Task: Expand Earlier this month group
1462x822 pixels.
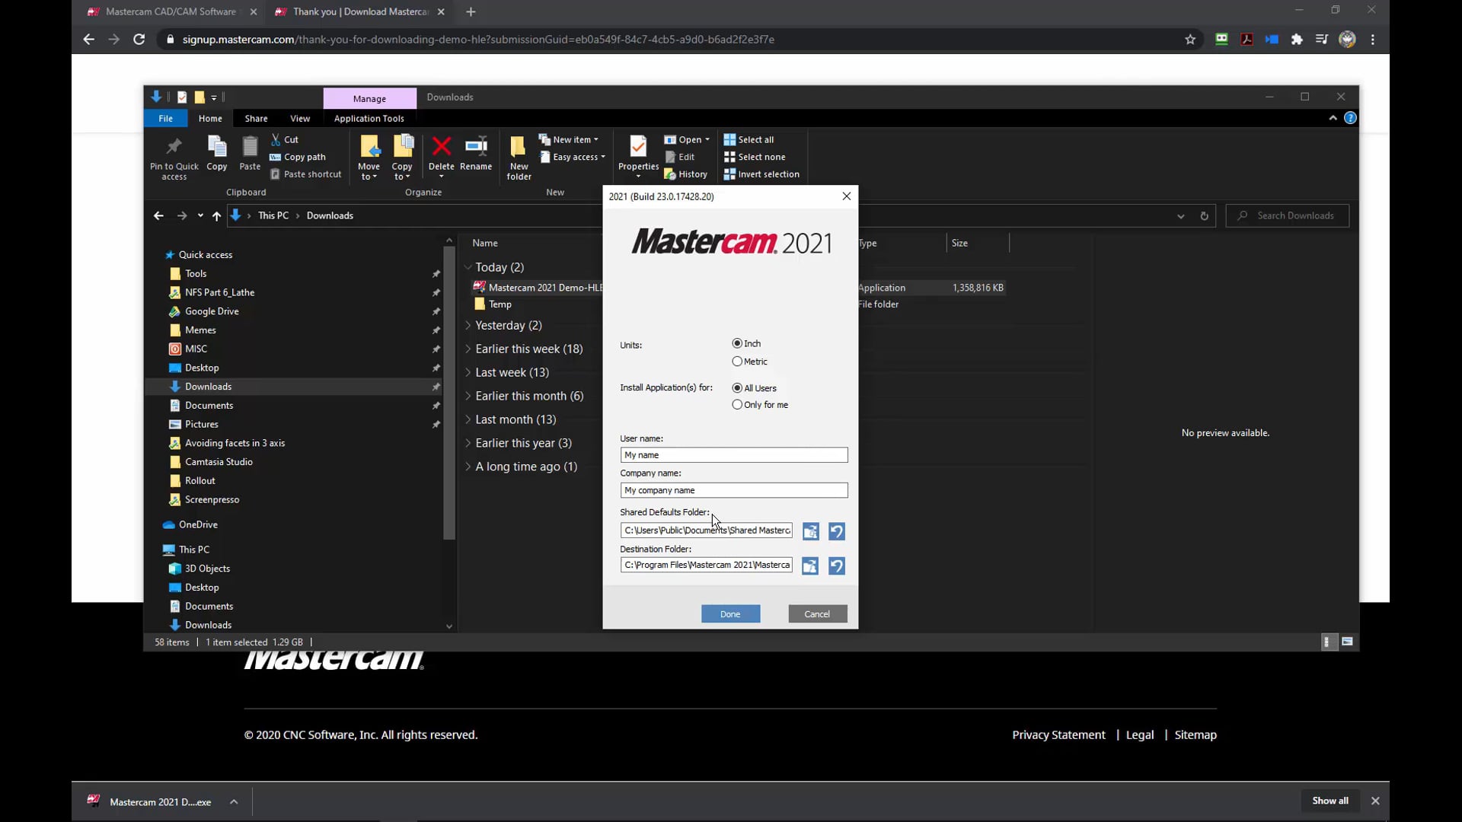Action: pos(468,397)
